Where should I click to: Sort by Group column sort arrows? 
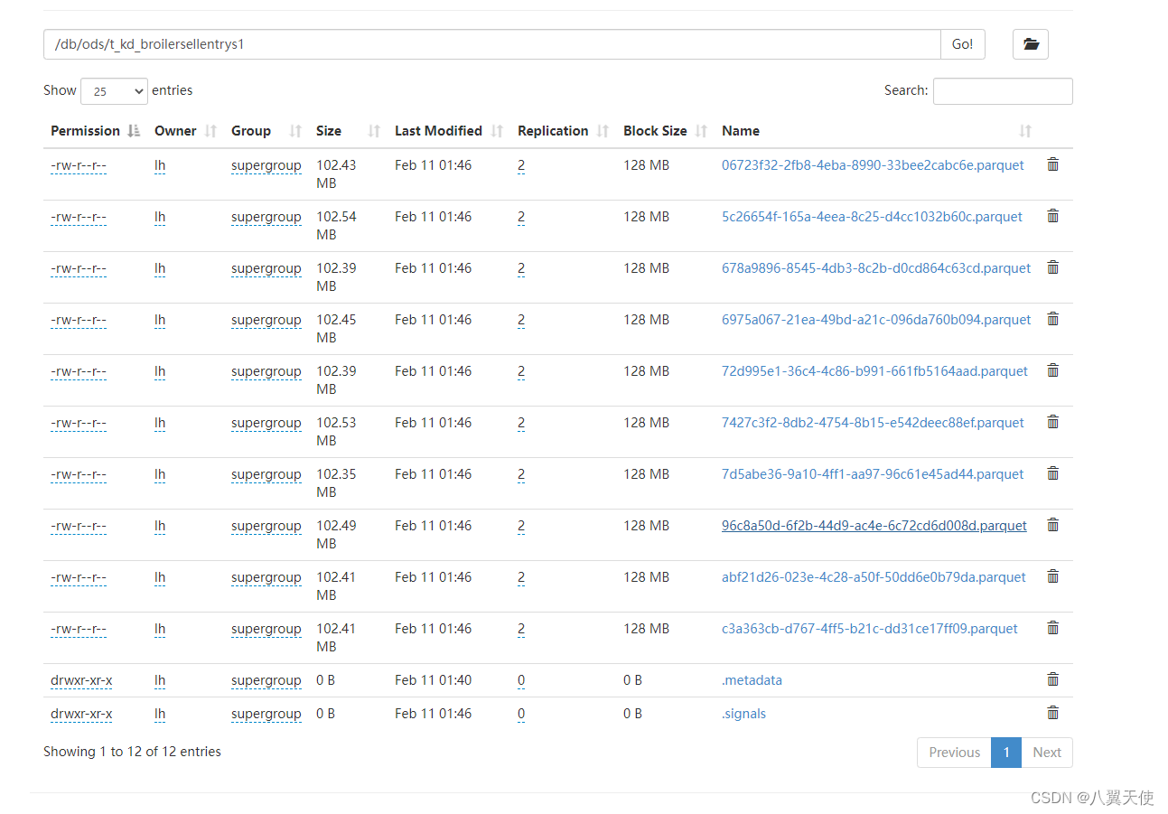[x=294, y=131]
